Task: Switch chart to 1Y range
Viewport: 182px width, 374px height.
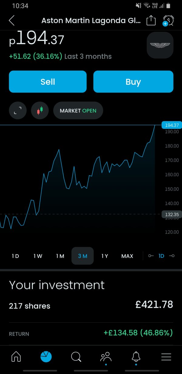Action: click(105, 256)
